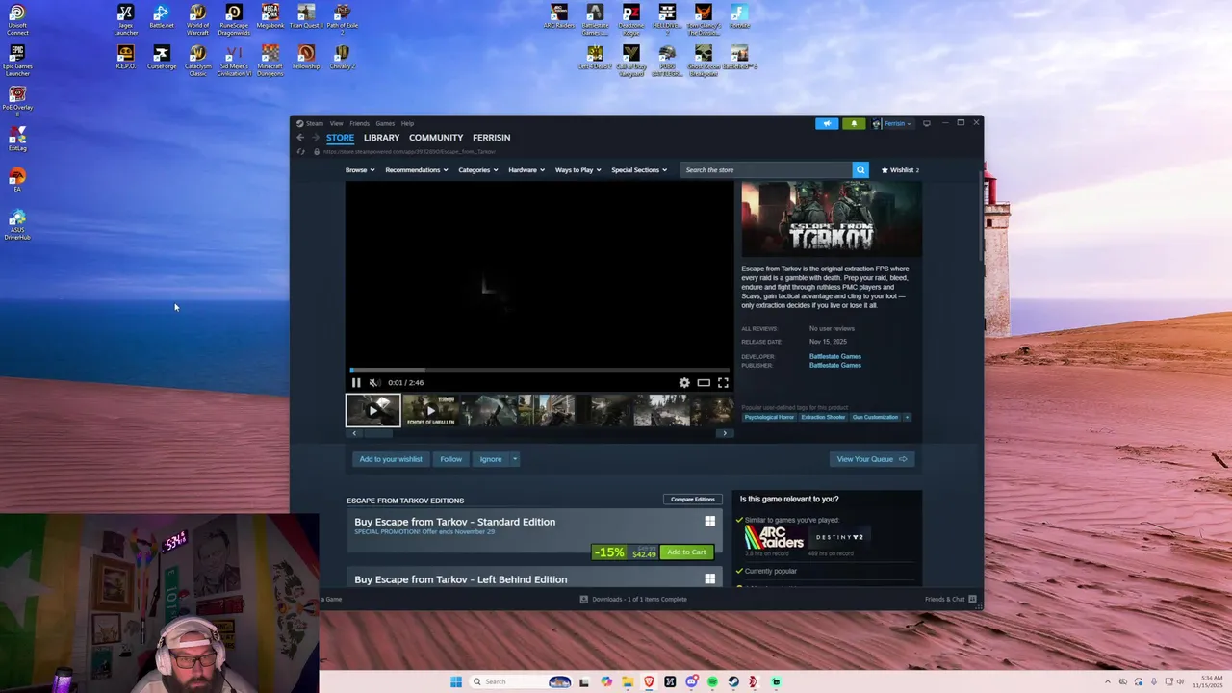
Task: Switch to the LIBRARY tab
Action: [381, 138]
